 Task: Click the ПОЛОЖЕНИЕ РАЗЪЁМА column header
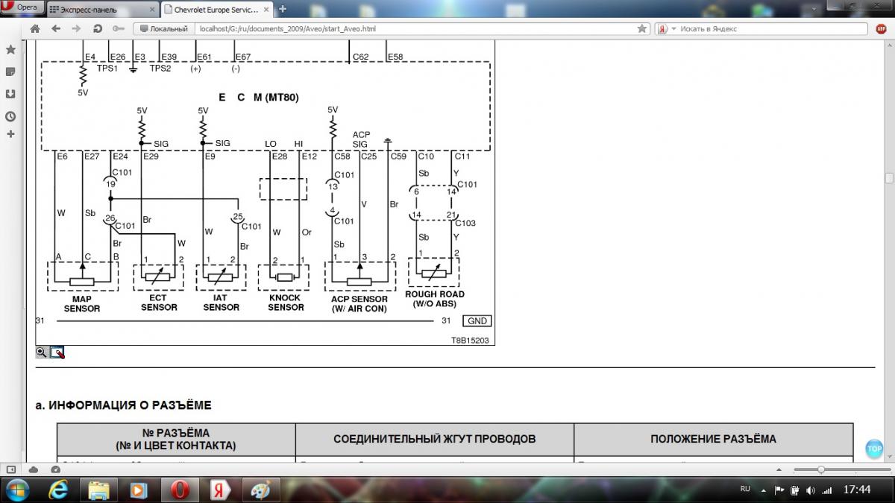[713, 439]
